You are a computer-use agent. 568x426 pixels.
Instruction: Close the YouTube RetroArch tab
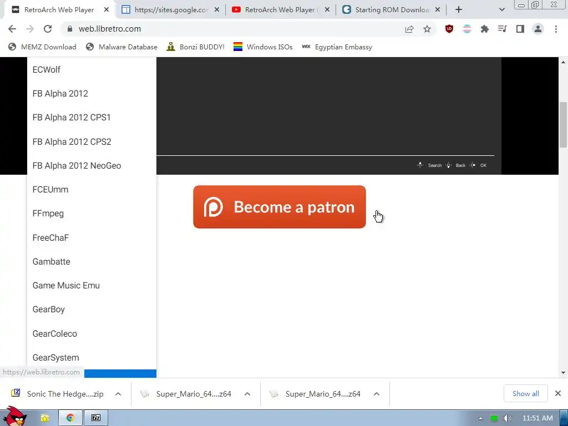tap(327, 10)
